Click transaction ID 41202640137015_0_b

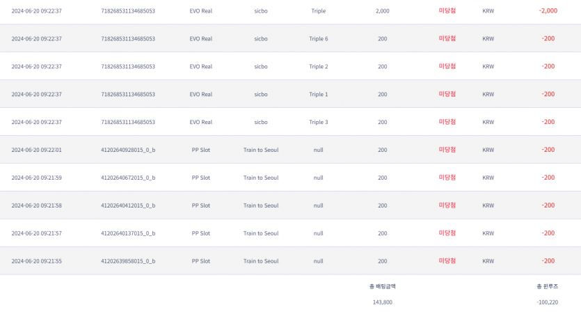[128, 233]
